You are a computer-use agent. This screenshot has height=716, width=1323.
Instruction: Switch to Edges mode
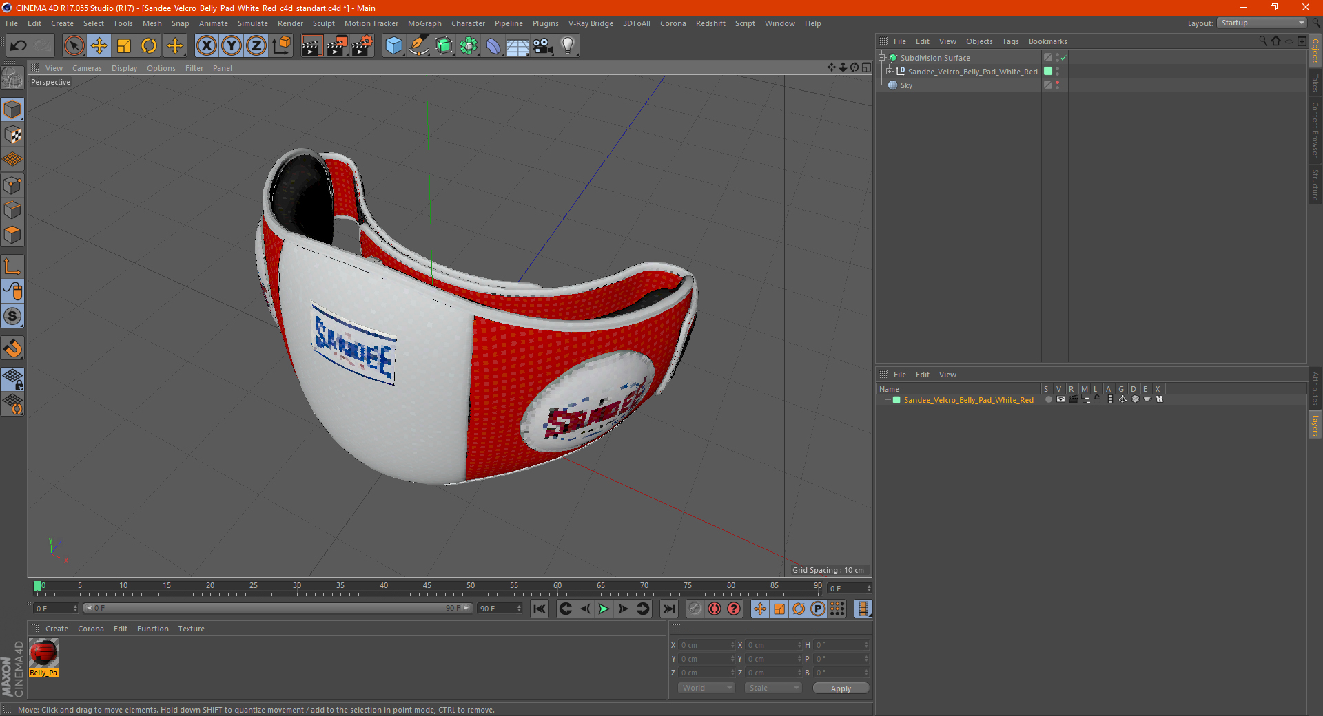[x=12, y=210]
